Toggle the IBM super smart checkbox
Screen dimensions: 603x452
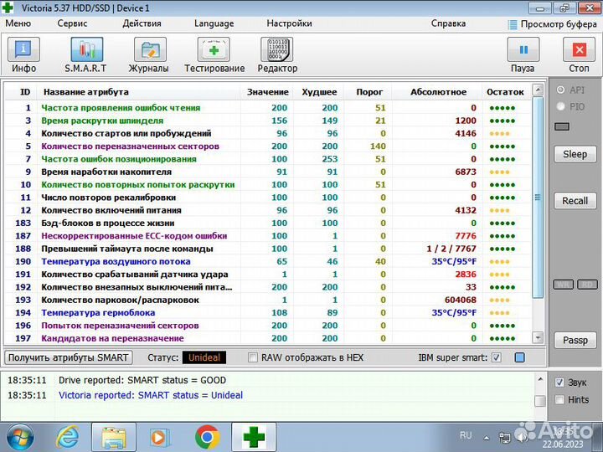(x=497, y=357)
